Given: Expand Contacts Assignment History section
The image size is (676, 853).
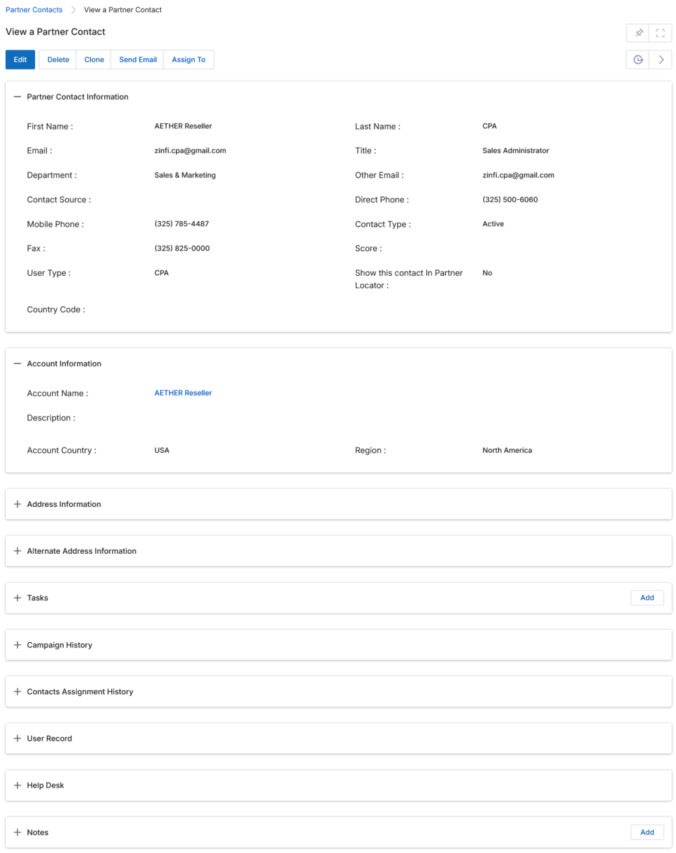Looking at the screenshot, I should (x=18, y=692).
